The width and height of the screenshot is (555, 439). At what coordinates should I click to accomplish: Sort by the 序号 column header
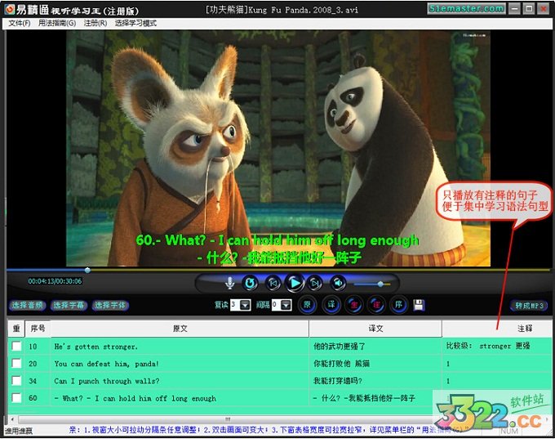(x=38, y=329)
